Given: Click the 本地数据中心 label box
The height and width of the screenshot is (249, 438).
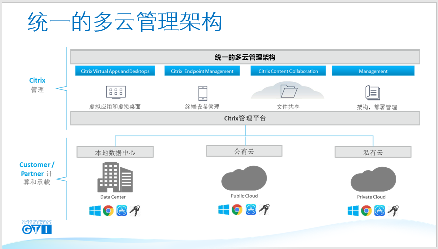Looking at the screenshot, I should [x=115, y=152].
